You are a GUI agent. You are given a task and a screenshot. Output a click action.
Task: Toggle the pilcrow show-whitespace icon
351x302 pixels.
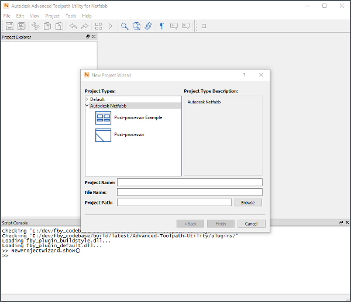tap(162, 26)
